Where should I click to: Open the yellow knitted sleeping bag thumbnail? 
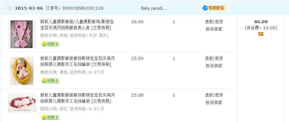22,71
